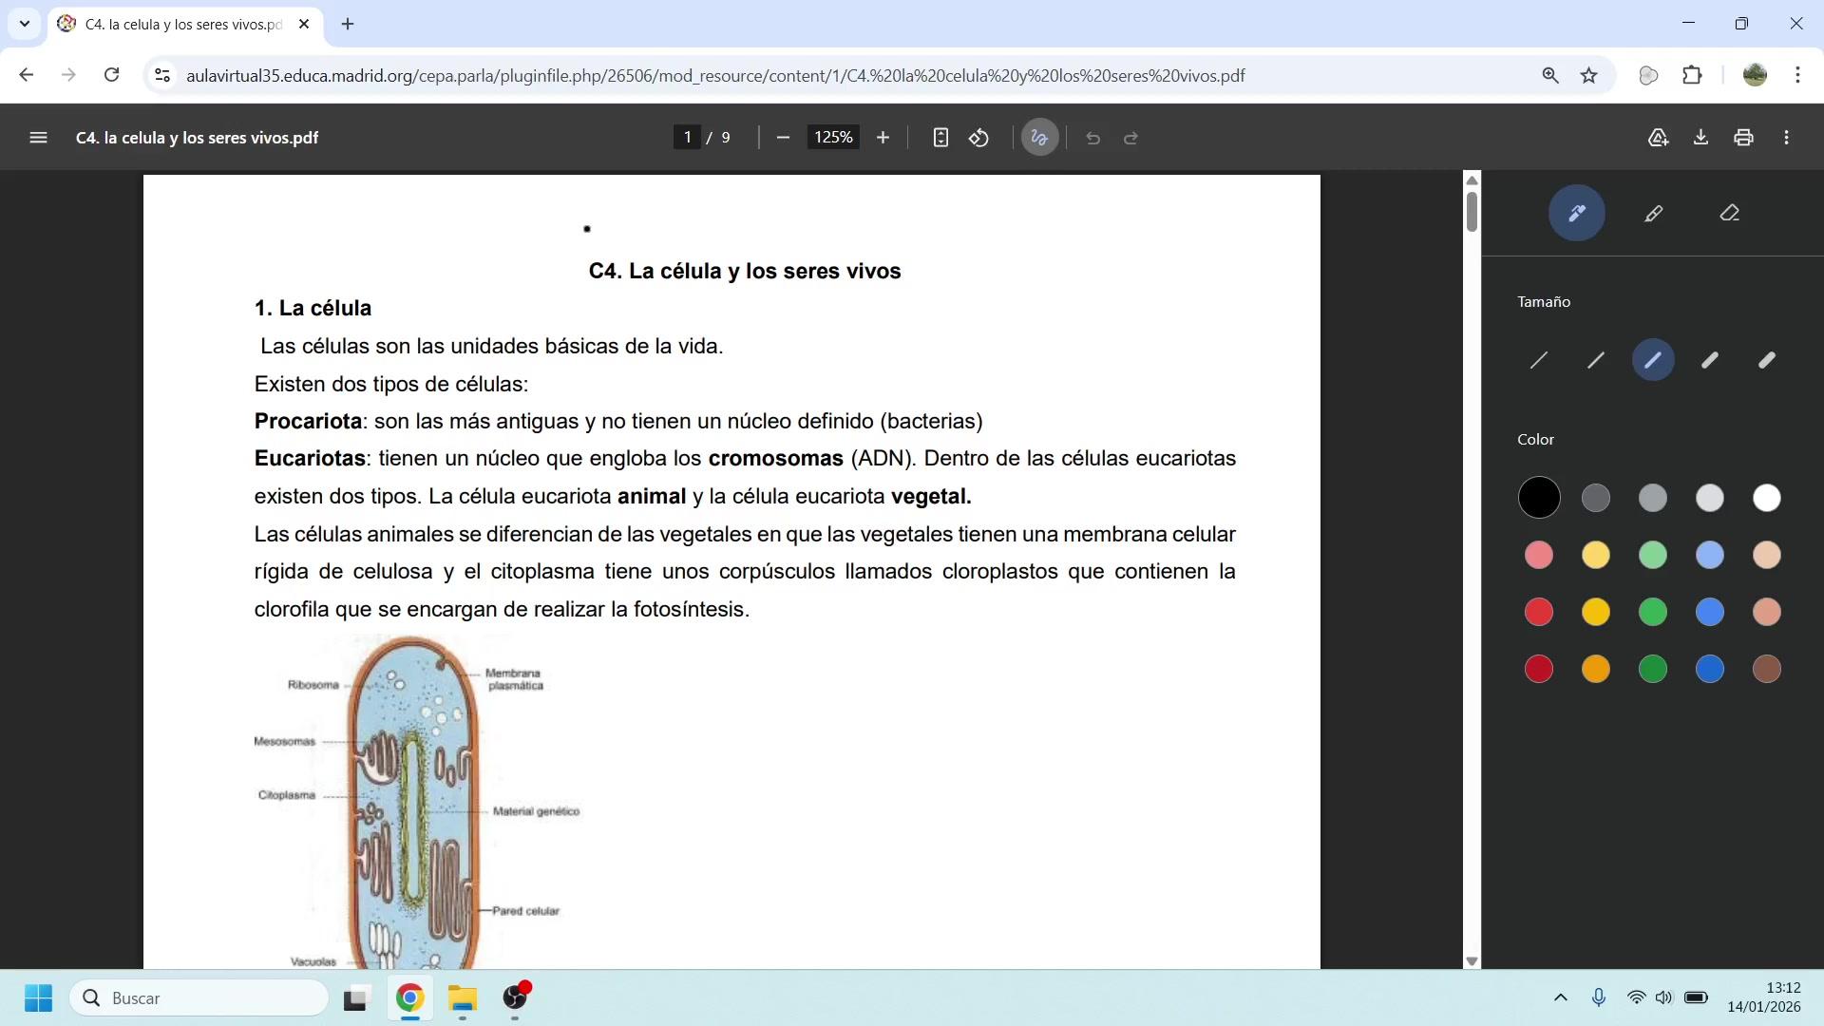Click the fit to page icon
The height and width of the screenshot is (1026, 1824).
[x=940, y=138]
